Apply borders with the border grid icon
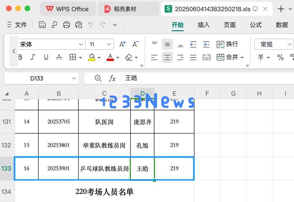 (73, 57)
